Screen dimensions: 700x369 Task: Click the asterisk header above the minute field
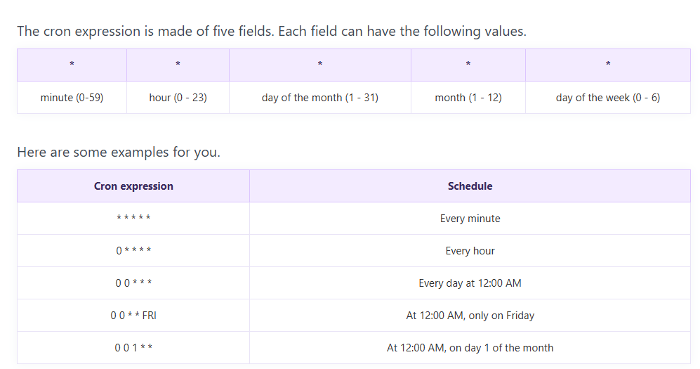click(72, 65)
